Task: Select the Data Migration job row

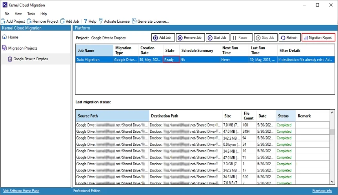Action: click(205, 60)
